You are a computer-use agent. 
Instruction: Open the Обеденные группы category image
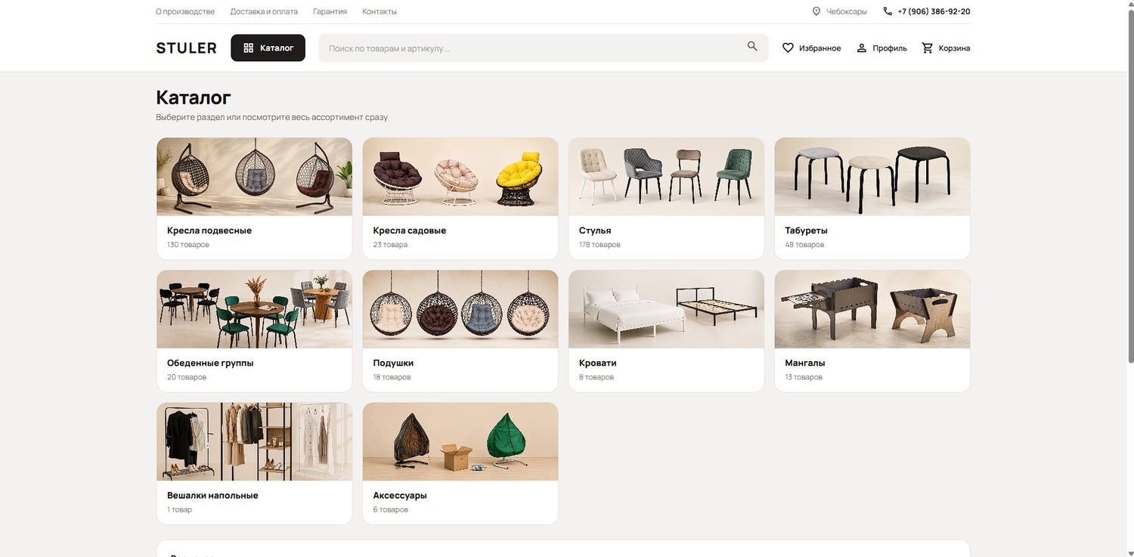pyautogui.click(x=254, y=309)
